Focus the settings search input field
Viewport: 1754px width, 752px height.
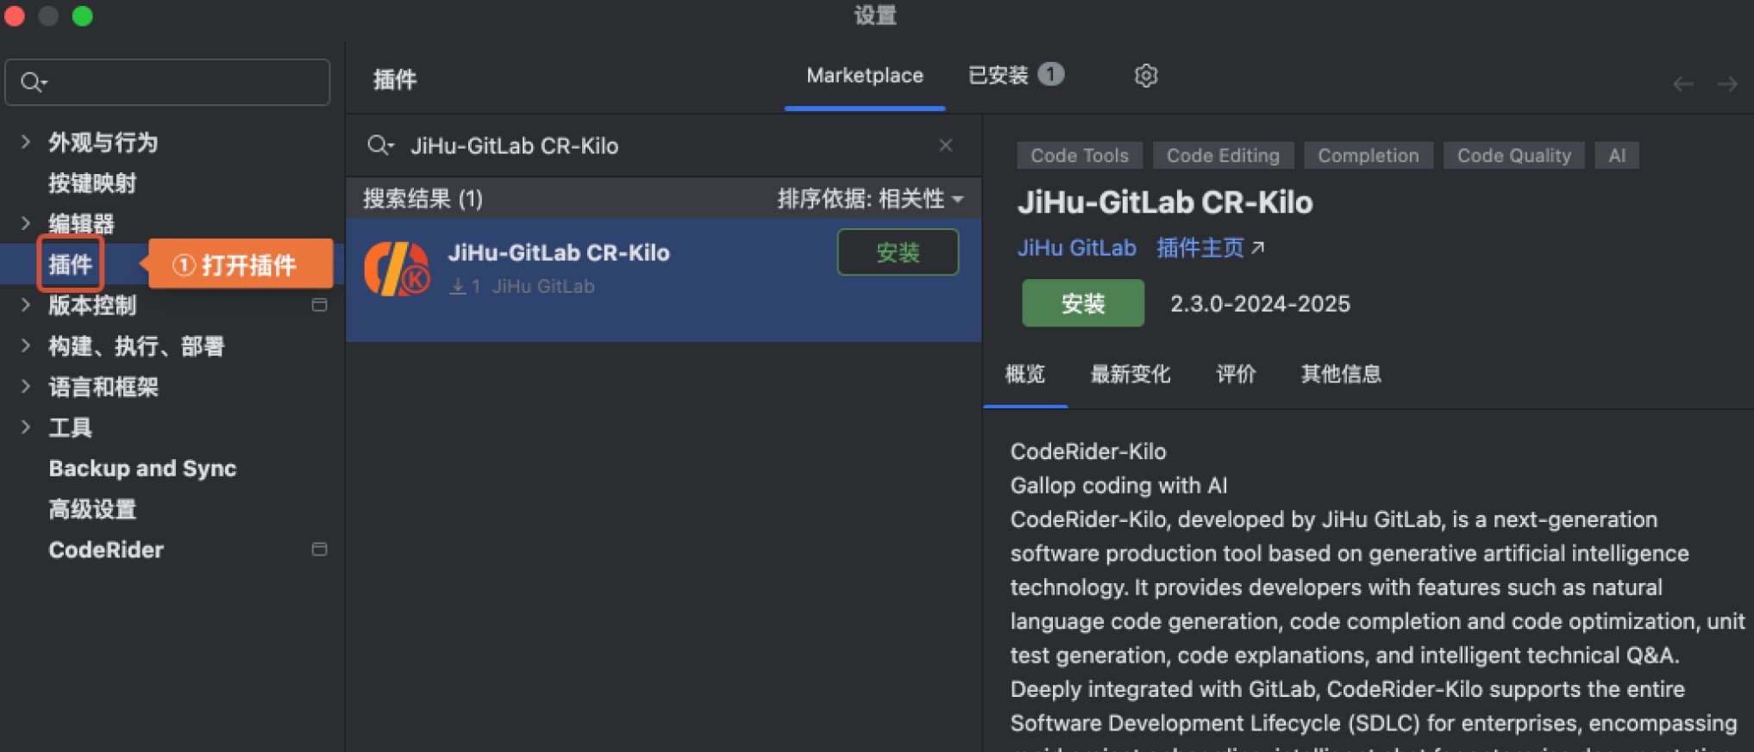coord(181,83)
